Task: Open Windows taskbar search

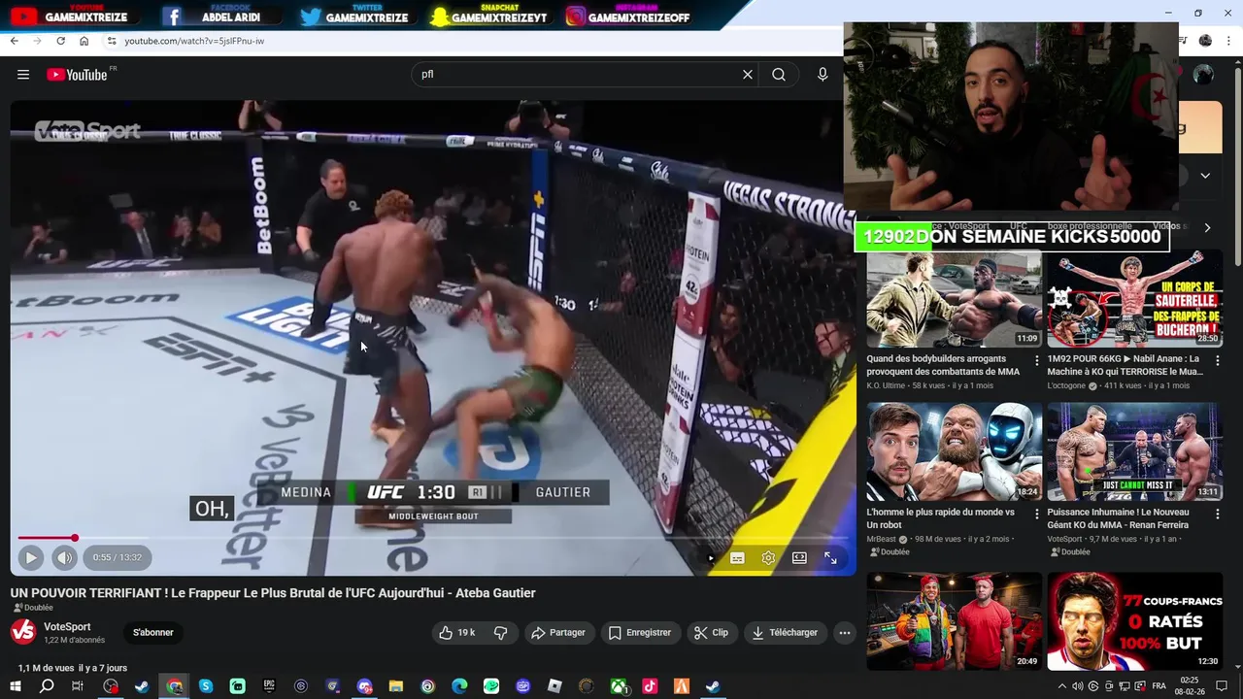Action: tap(47, 686)
